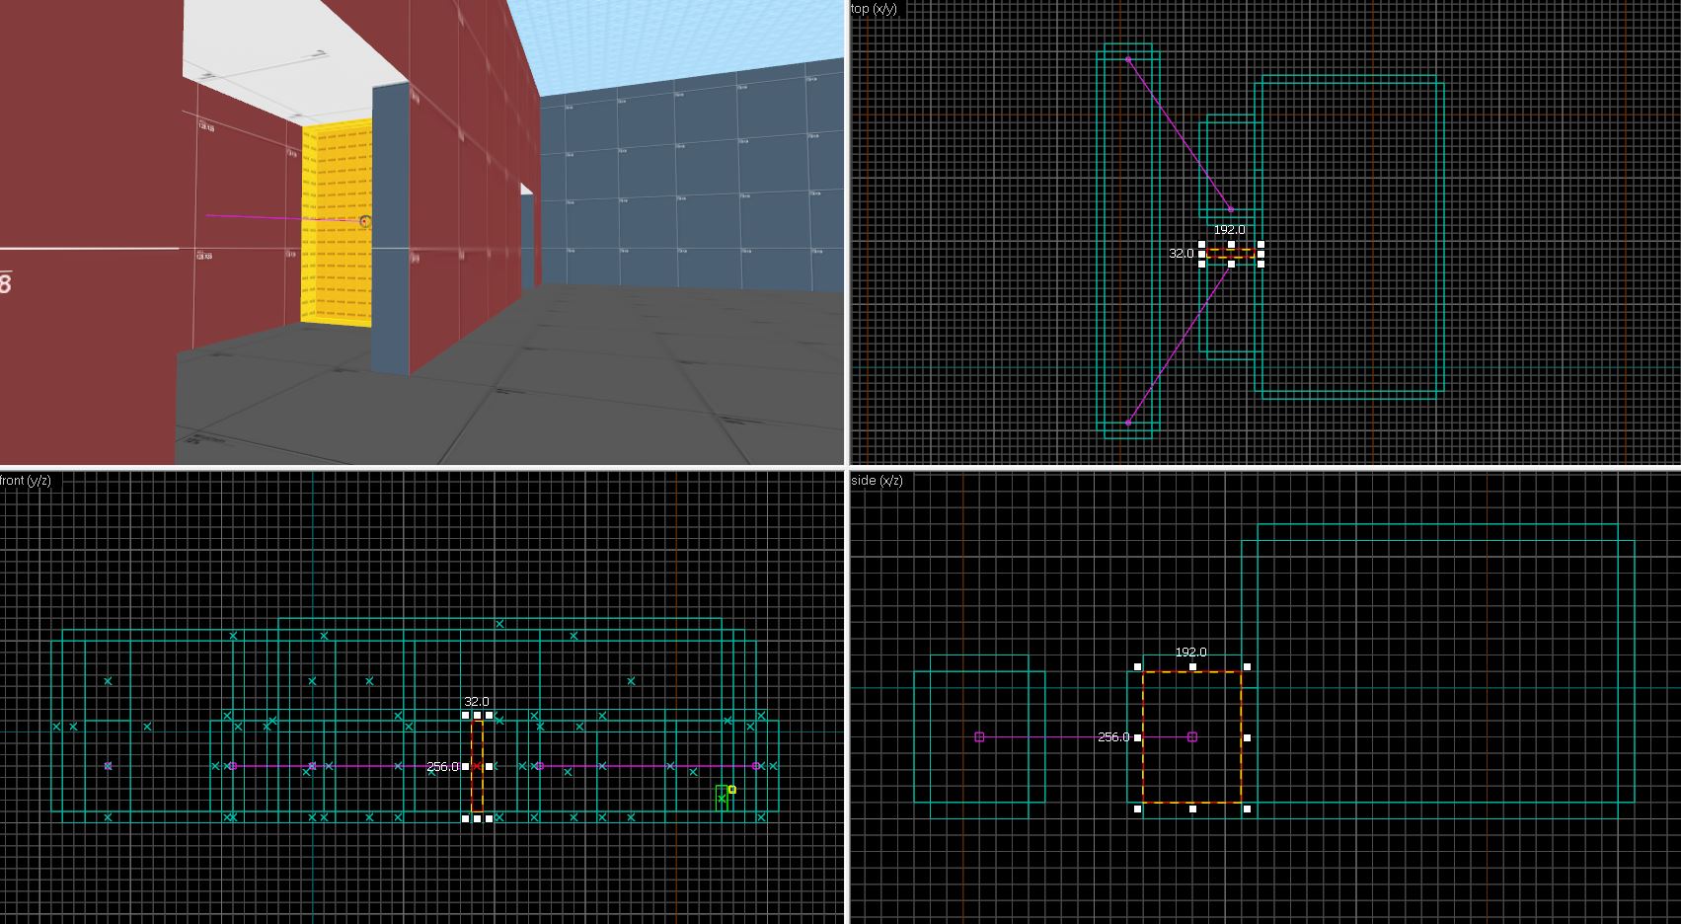The image size is (1681, 924).
Task: Select leftmost purple entity square in side view
Action: click(x=979, y=737)
